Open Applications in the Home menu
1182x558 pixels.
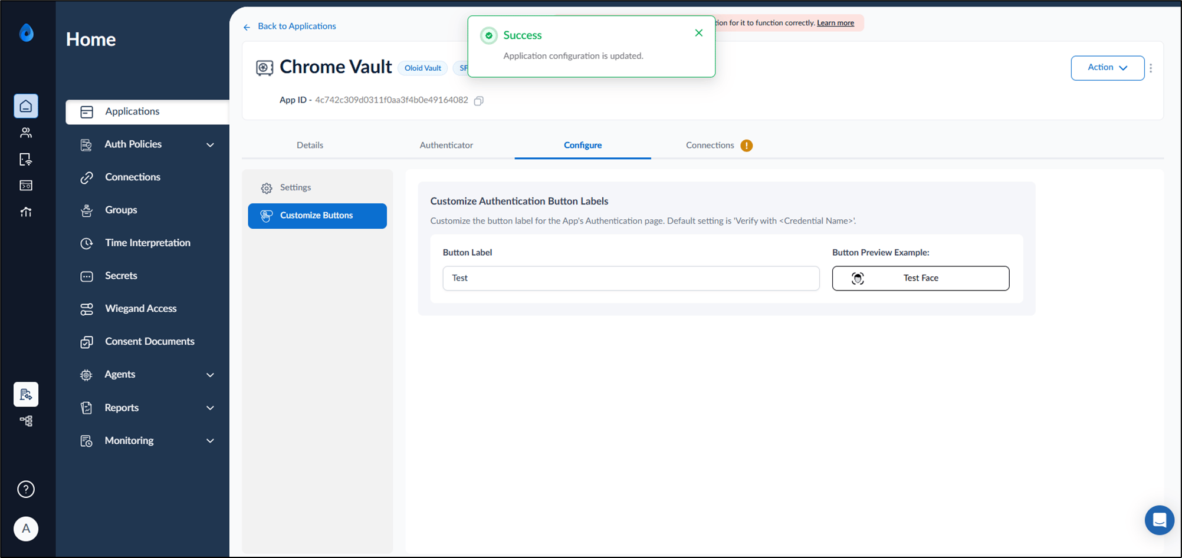tap(147, 112)
